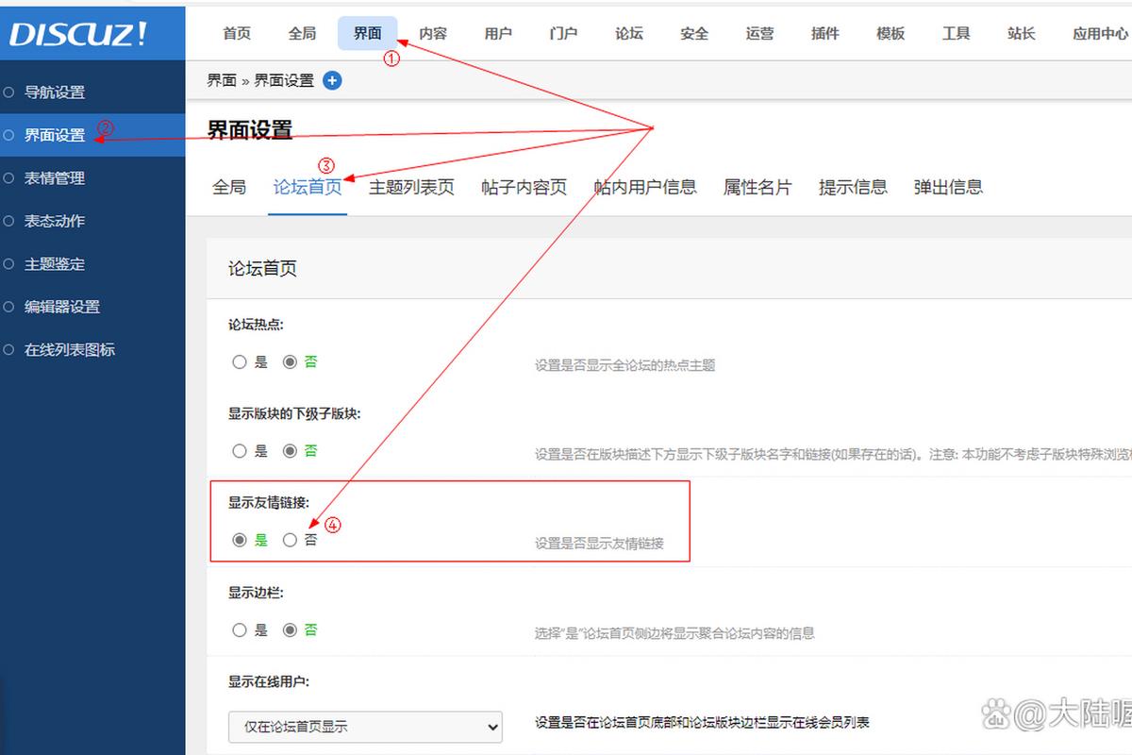1132x755 pixels.
Task: Open the 插件 section
Action: 824,33
